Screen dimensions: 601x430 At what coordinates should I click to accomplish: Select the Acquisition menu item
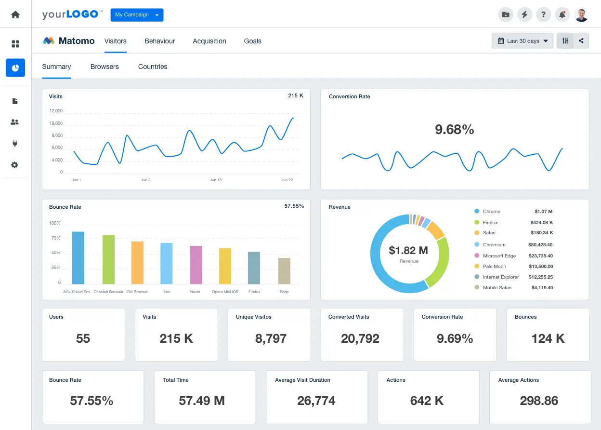click(209, 41)
